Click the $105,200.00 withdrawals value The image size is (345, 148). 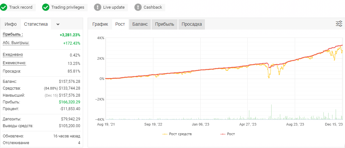pos(70,126)
